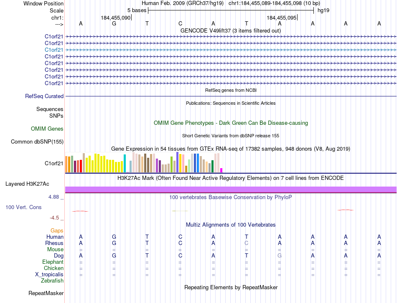Click the 'Zebrafish' alignment row label

52,281
